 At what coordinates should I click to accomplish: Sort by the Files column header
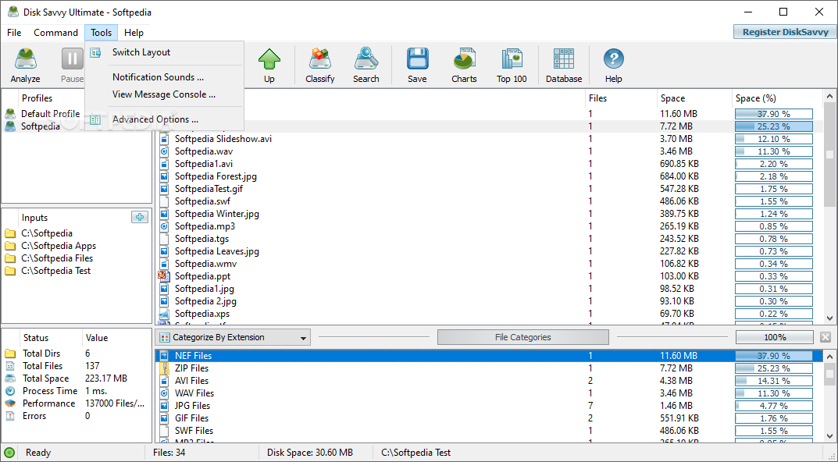point(621,98)
